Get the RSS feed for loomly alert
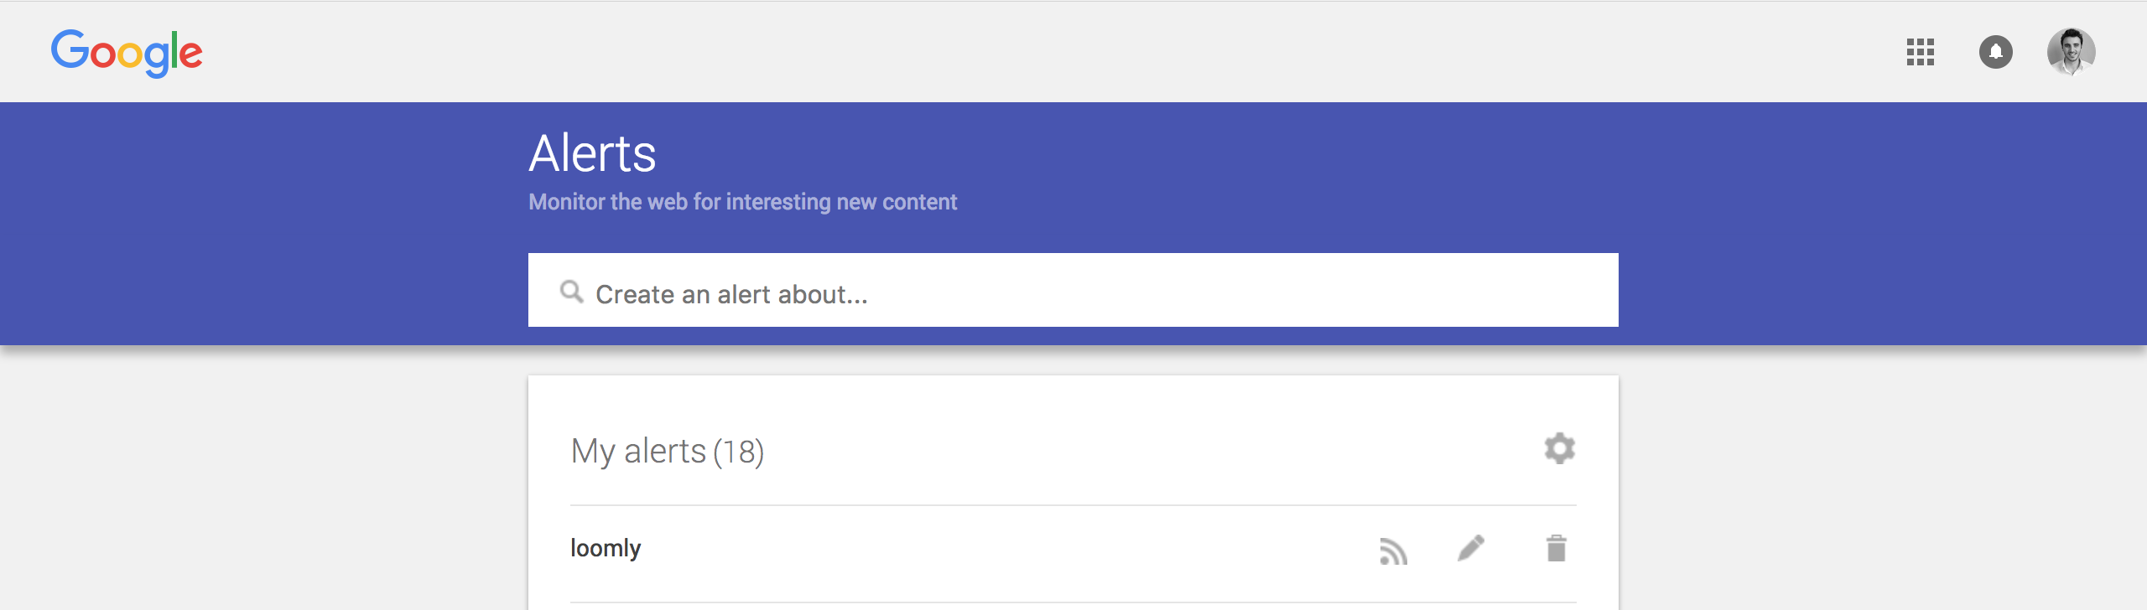Viewport: 2147px width, 610px height. 1393,551
